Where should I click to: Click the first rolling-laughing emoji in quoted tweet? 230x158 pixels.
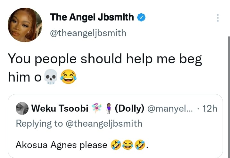(115, 145)
